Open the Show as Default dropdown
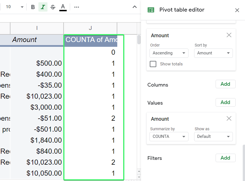The height and width of the screenshot is (181, 245). coord(213,136)
